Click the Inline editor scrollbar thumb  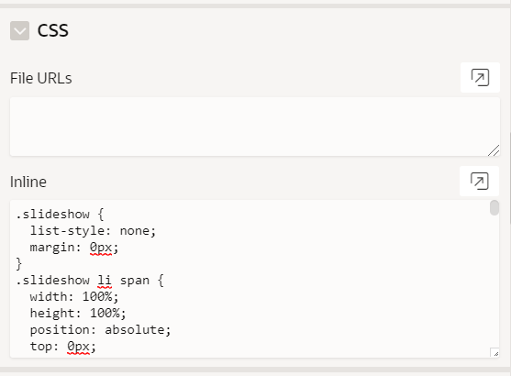pyautogui.click(x=494, y=208)
